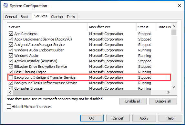This screenshot has height=125, width=185.
Task: Sort by the Service column header
Action: click(x=47, y=27)
